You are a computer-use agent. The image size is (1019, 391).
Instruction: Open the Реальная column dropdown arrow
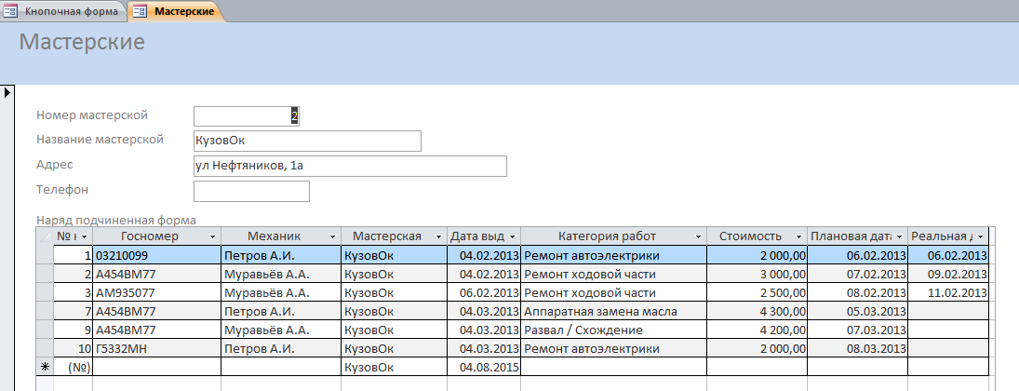[x=981, y=236]
